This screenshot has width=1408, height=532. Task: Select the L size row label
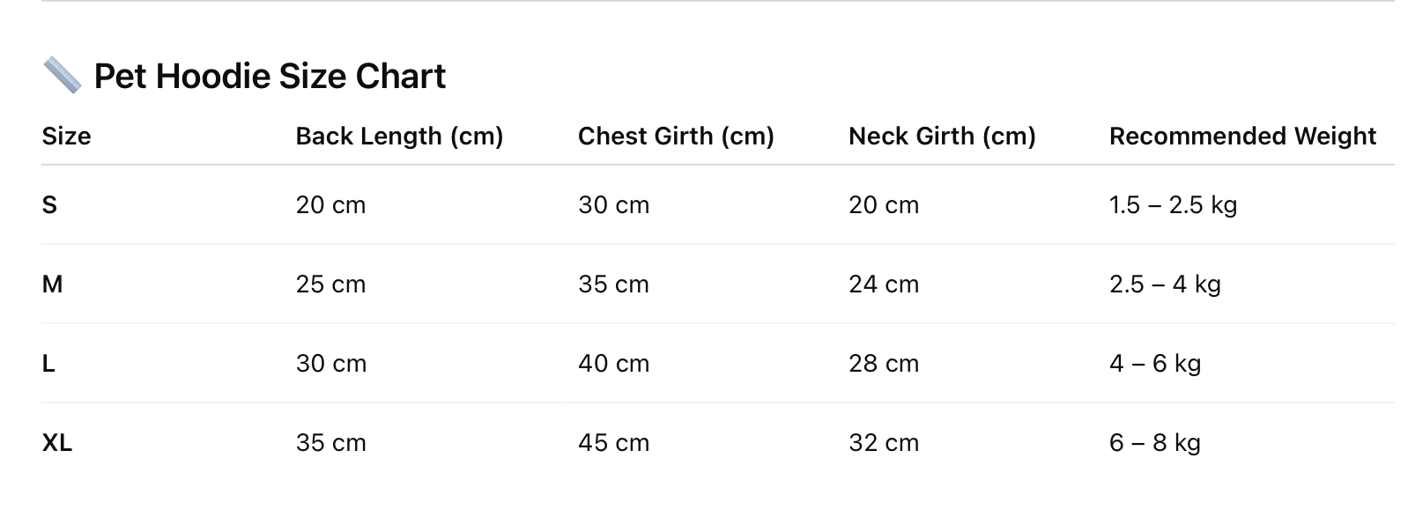pyautogui.click(x=48, y=364)
